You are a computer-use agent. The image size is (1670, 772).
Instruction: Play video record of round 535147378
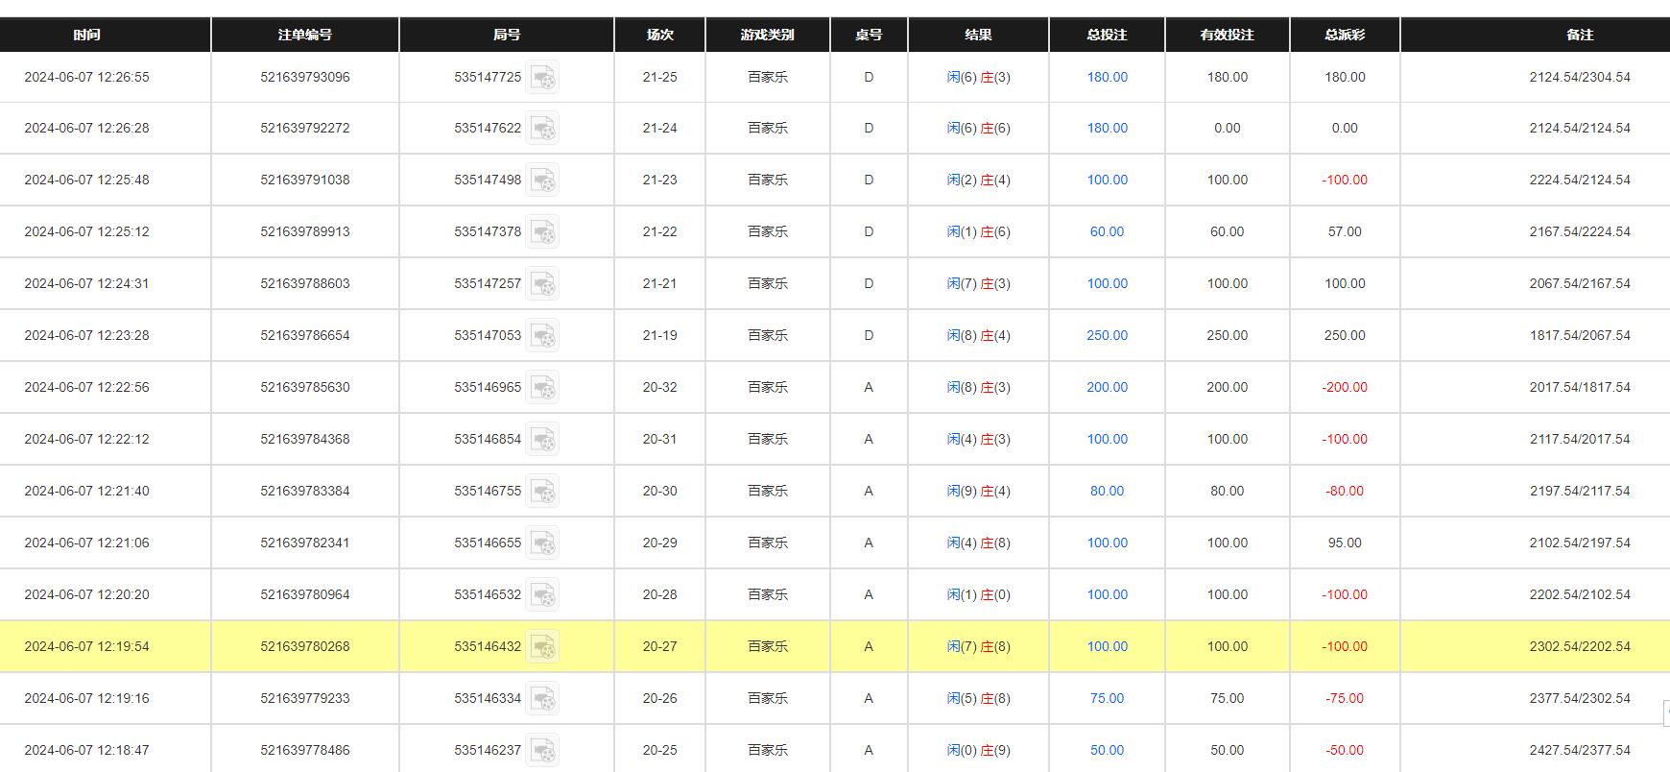pyautogui.click(x=543, y=232)
